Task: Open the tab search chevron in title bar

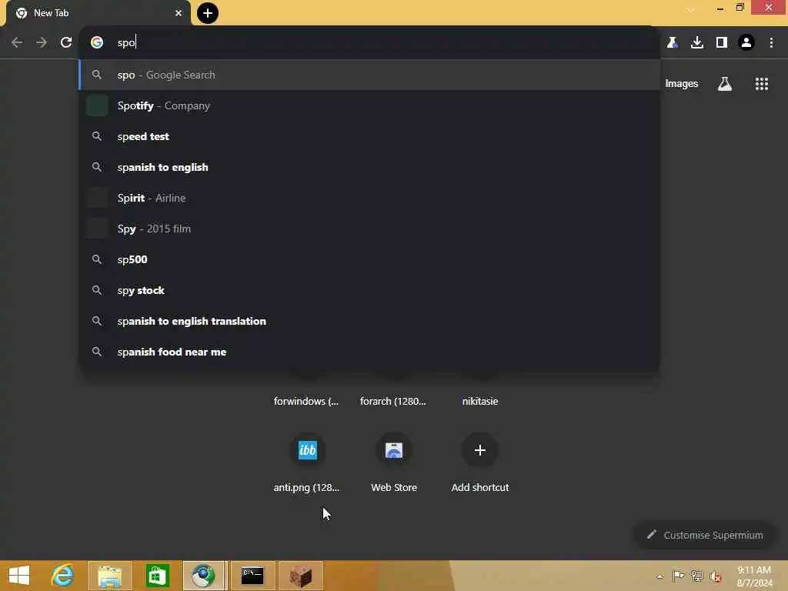Action: click(x=691, y=9)
